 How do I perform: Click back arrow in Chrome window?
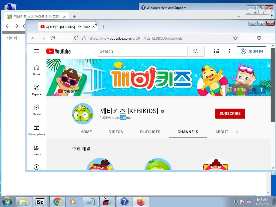point(8,26)
